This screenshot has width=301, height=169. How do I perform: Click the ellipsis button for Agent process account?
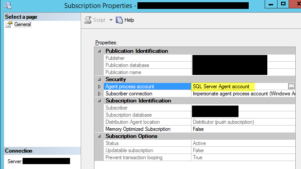coord(291,86)
